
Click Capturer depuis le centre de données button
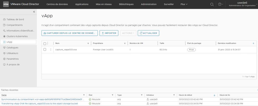tap(70, 33)
